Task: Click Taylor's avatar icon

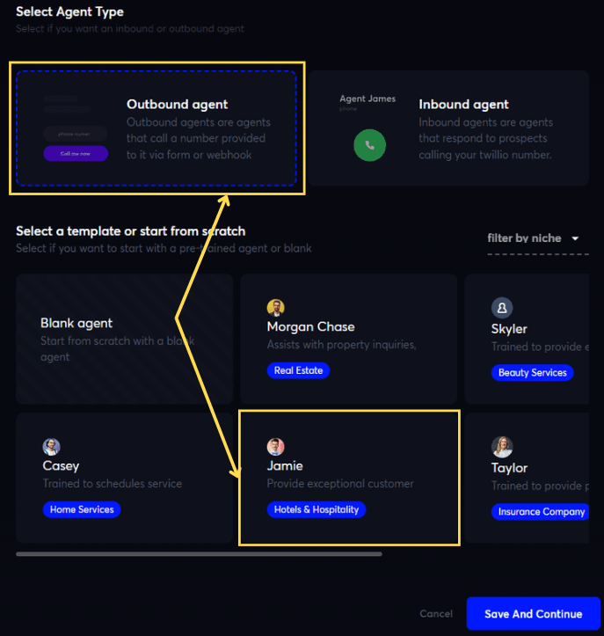Action: 501,446
